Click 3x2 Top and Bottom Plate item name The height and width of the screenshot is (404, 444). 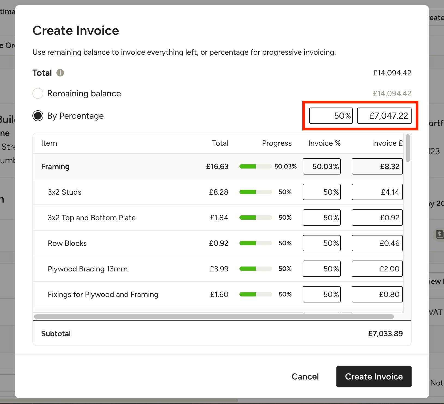point(92,218)
